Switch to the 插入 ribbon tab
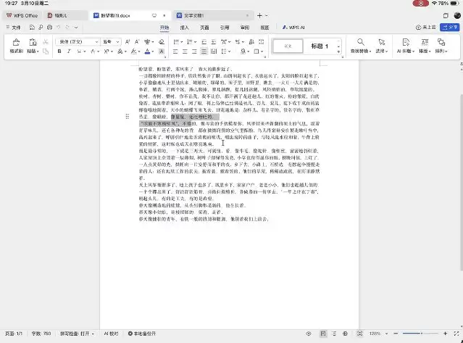Image resolution: width=463 pixels, height=343 pixels. coord(184,28)
